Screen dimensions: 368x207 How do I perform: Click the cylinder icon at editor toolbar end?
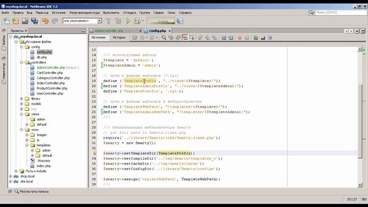pos(270,37)
